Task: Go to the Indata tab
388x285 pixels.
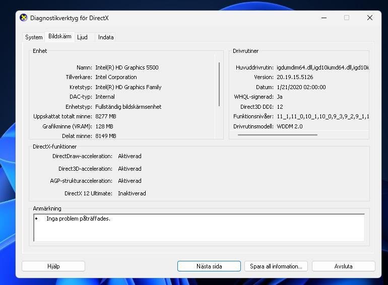Action: 106,37
